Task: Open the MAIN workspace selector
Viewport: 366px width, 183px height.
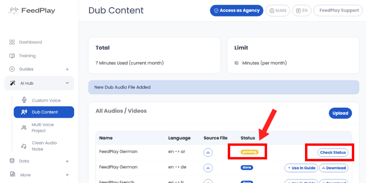Action: (x=278, y=11)
